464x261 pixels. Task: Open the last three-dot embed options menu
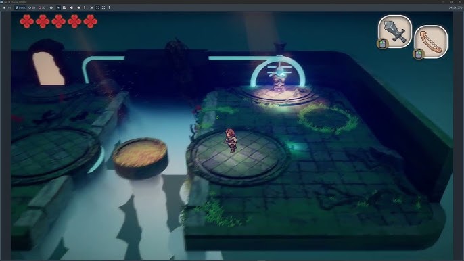(109, 7)
